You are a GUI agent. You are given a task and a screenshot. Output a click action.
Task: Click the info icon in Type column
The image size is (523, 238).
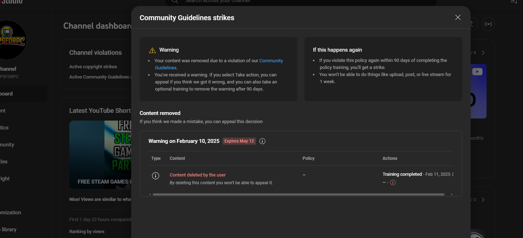(x=155, y=176)
